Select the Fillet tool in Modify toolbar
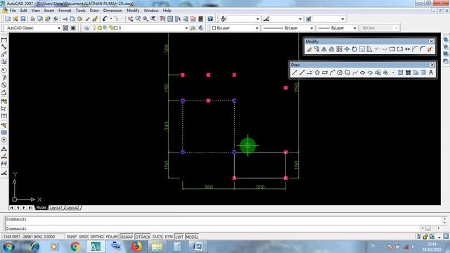 (x=422, y=49)
